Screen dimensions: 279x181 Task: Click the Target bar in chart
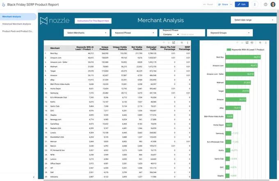(238, 91)
